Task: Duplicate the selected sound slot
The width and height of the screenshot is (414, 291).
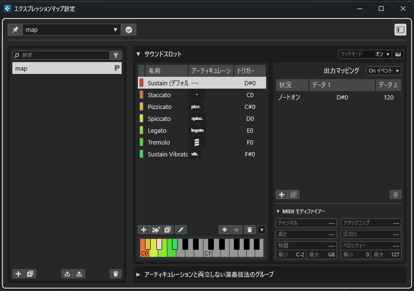Action: tap(166, 229)
